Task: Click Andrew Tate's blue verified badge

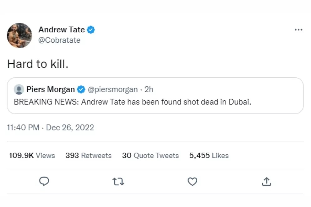Action: click(x=91, y=30)
